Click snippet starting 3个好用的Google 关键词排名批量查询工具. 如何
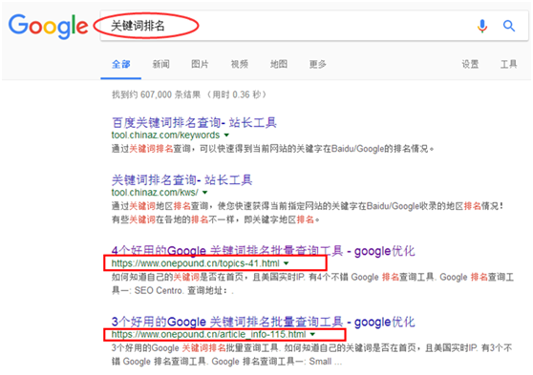This screenshot has height=375, width=533. pyautogui.click(x=312, y=354)
